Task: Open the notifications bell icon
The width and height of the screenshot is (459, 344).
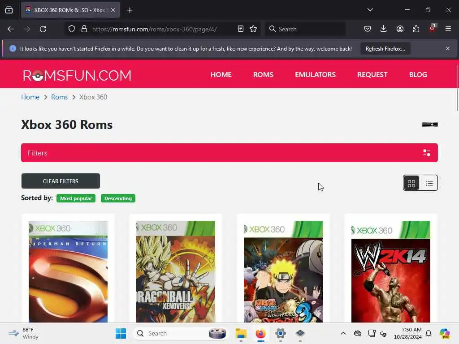Action: point(429,333)
